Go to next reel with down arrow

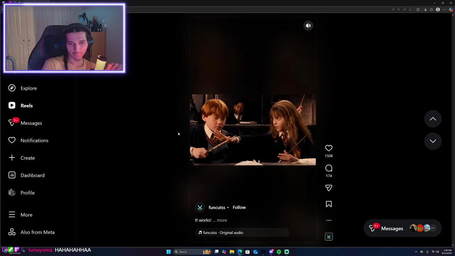433,141
